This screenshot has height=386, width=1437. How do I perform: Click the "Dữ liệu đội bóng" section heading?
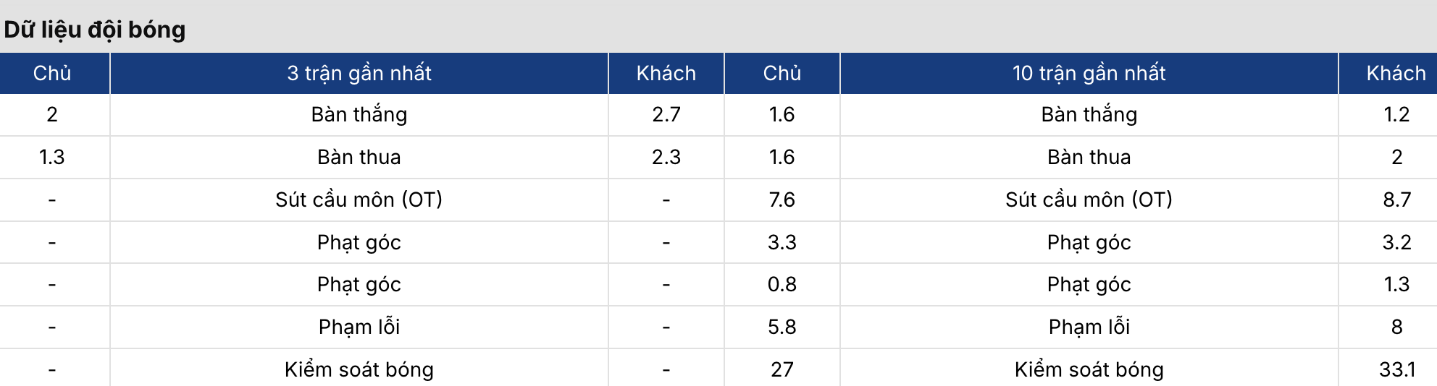coord(95,30)
